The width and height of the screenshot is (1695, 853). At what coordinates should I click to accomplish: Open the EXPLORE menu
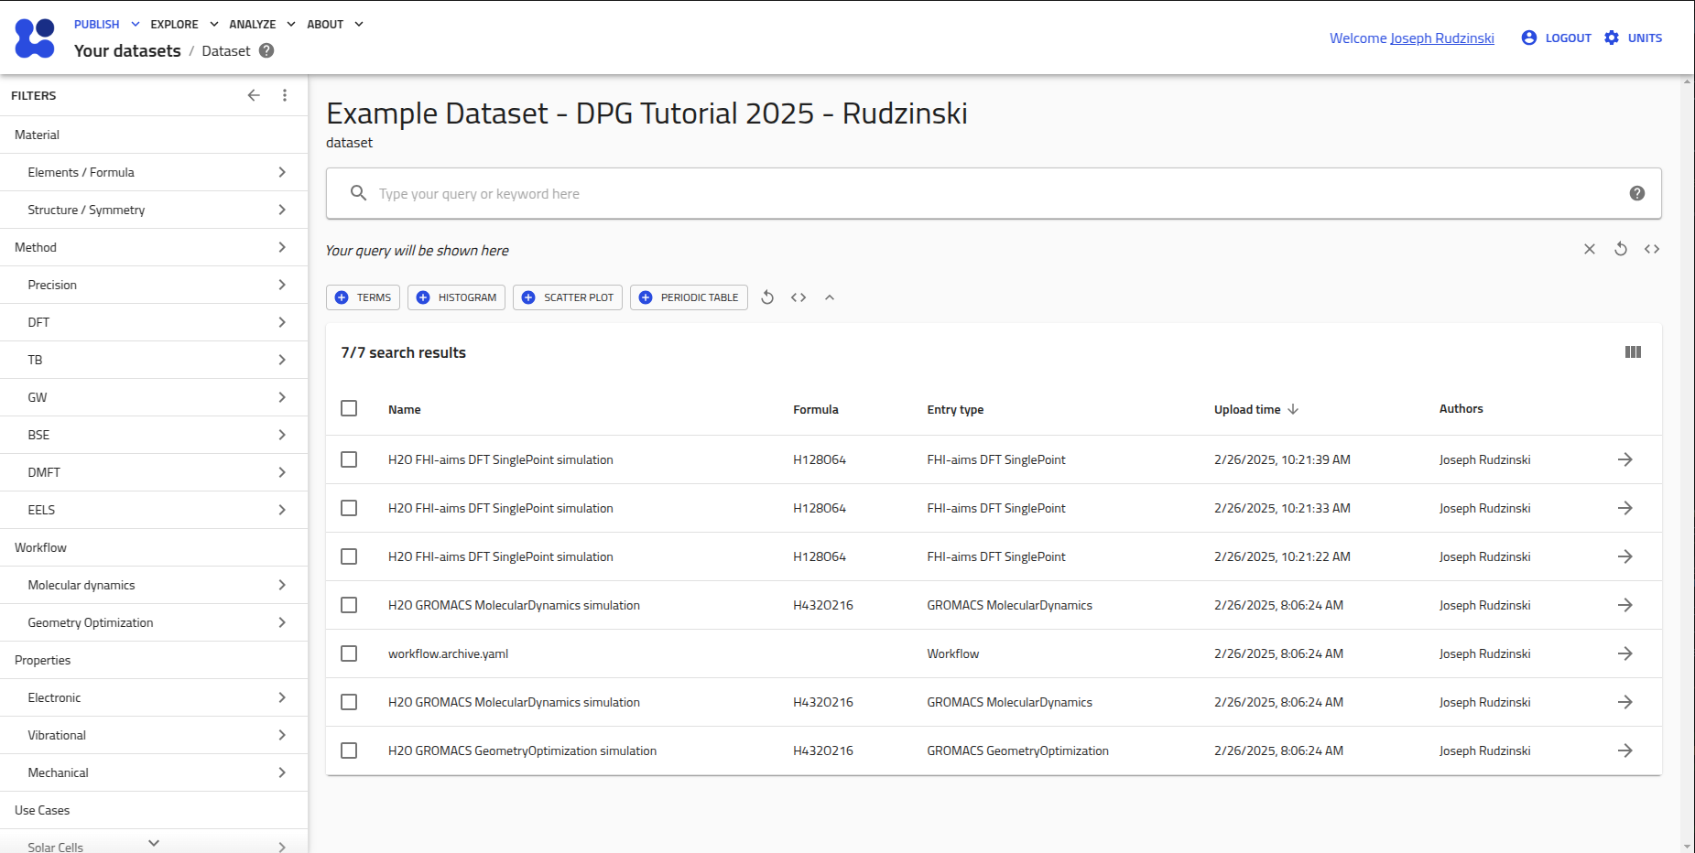coord(184,25)
